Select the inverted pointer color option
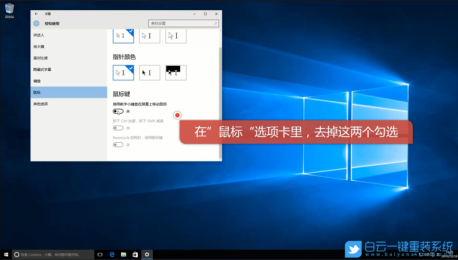This screenshot has width=458, height=260. tap(176, 72)
